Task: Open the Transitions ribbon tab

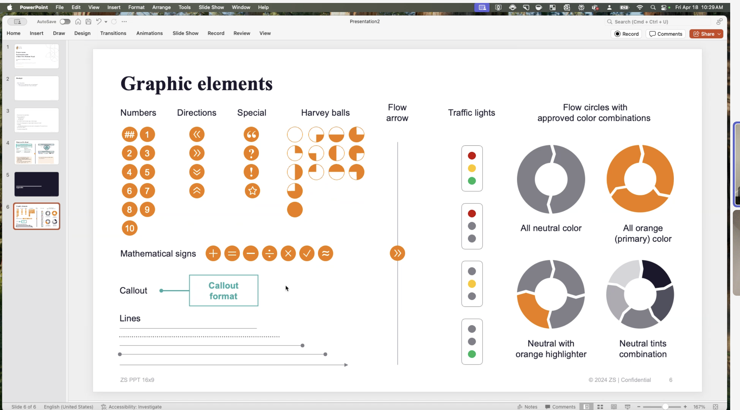Action: pos(113,33)
